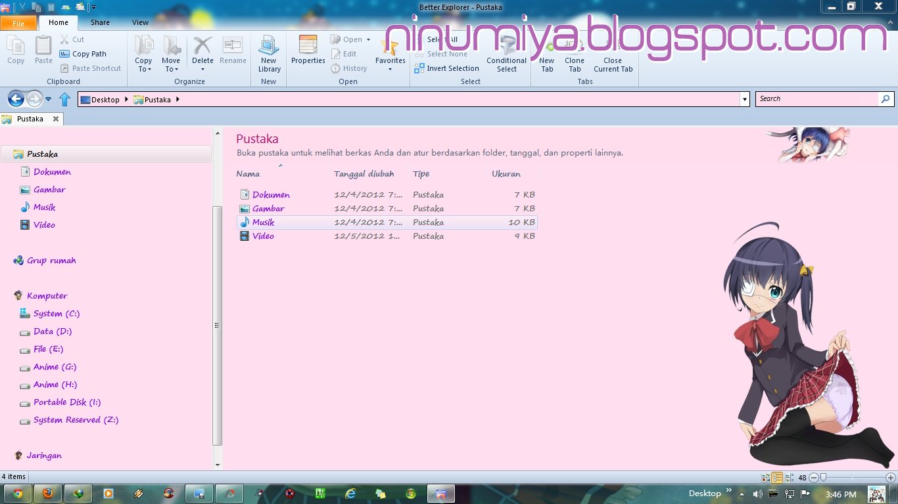Click the Up one level arrow
Image resolution: width=898 pixels, height=504 pixels.
point(64,99)
